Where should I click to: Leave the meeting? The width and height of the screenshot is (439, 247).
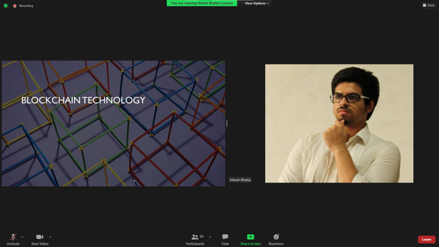pos(427,239)
